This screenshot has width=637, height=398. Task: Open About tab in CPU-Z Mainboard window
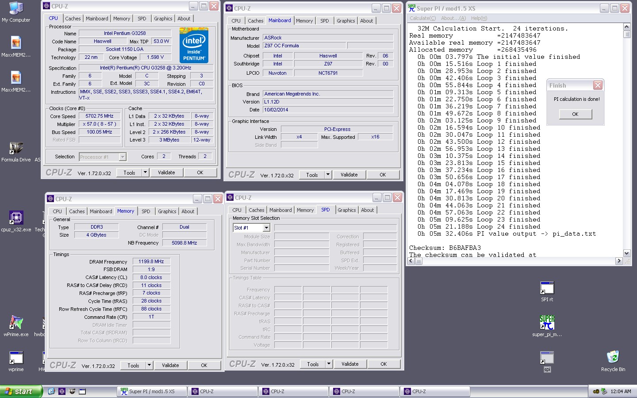367,21
